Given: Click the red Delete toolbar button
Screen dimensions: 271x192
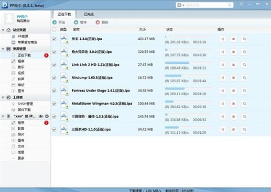Looking at the screenshot, I should [x=102, y=22].
